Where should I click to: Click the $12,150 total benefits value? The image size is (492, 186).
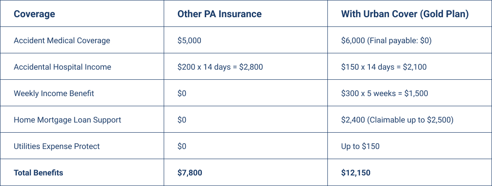[x=356, y=173]
